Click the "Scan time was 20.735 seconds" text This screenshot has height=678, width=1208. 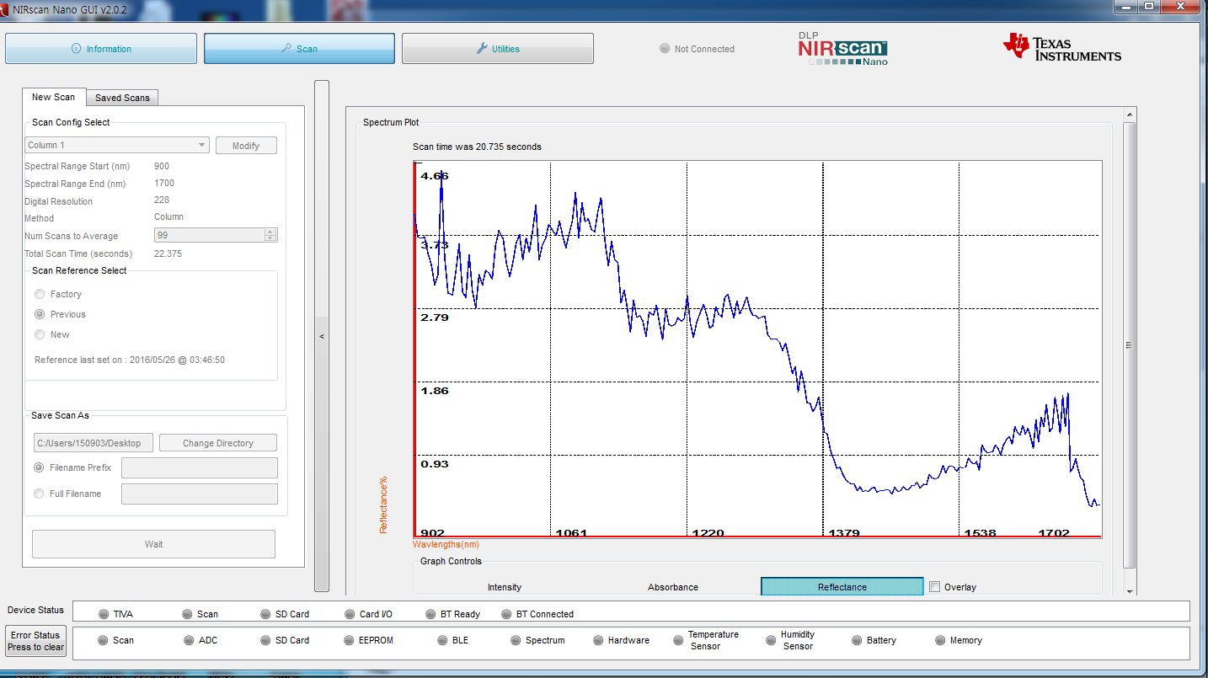pyautogui.click(x=477, y=147)
